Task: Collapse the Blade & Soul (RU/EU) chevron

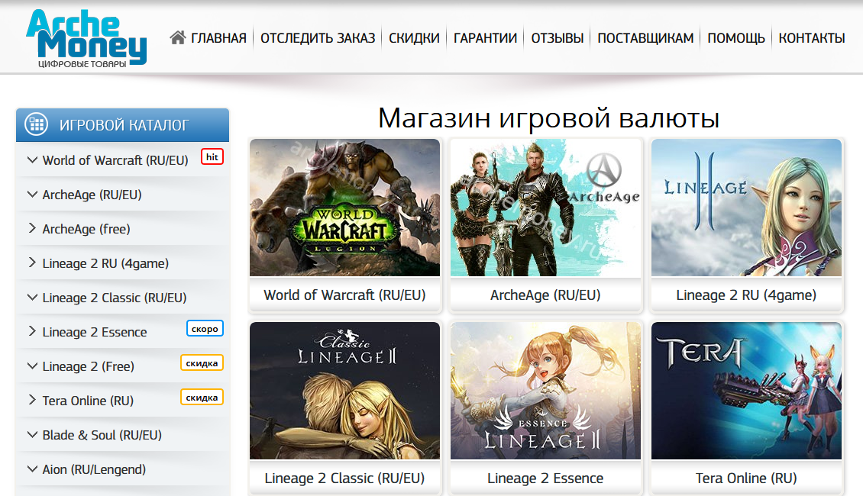Action: tap(33, 435)
